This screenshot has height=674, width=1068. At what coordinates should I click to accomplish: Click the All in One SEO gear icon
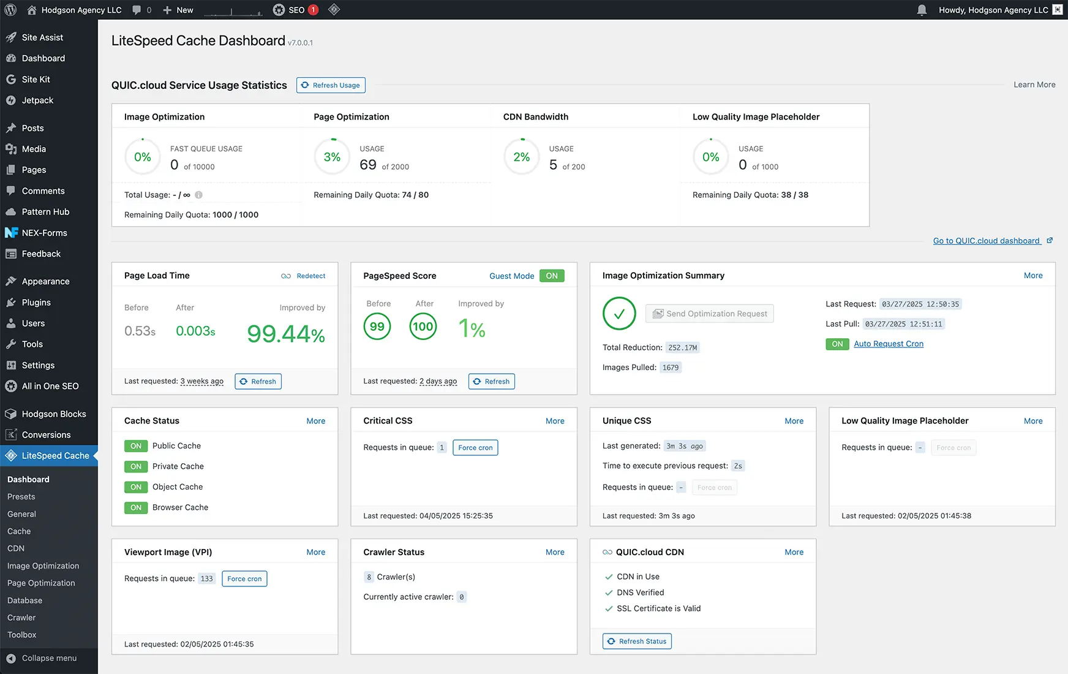11,386
